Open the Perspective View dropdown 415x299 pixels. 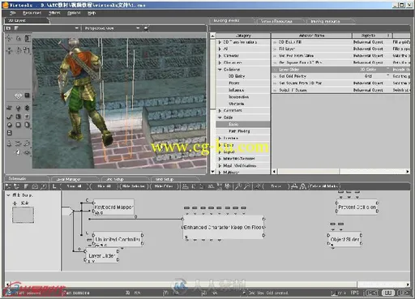(x=138, y=28)
